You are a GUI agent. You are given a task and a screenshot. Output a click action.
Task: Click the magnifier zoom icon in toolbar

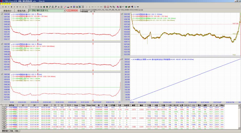coord(49,7)
